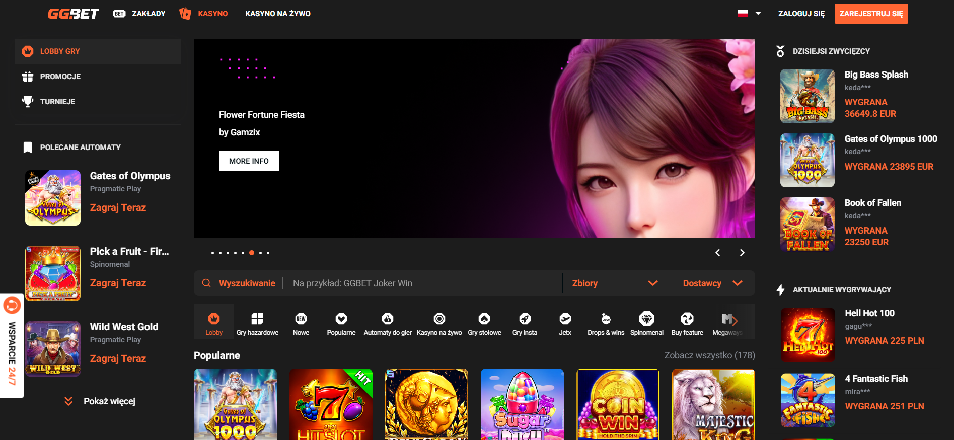The height and width of the screenshot is (440, 954).
Task: Open the Kasyno na żywo category icon
Action: pos(439,324)
